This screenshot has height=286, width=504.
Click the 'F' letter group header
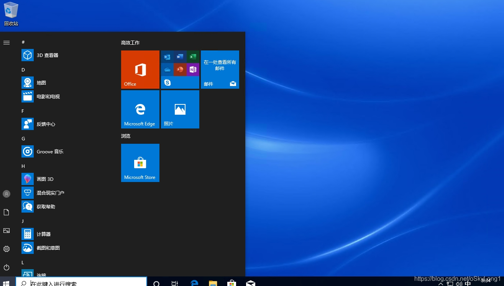coord(23,111)
